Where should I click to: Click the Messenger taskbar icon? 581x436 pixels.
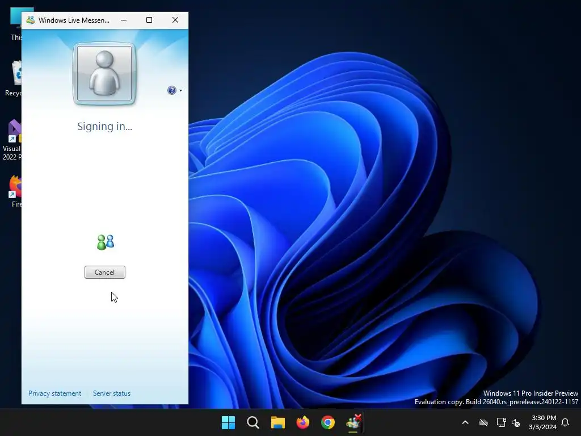(353, 422)
